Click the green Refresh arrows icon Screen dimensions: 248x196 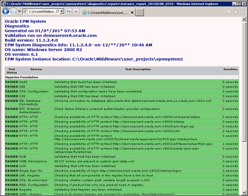[x=69, y=12]
